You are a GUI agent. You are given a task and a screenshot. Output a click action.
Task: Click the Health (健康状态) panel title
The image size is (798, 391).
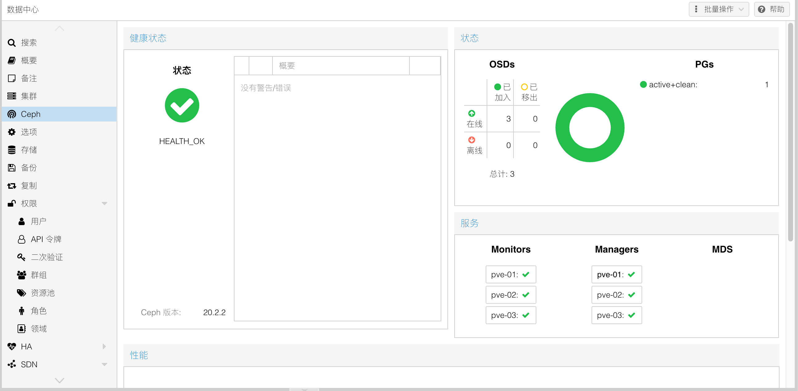coord(148,38)
